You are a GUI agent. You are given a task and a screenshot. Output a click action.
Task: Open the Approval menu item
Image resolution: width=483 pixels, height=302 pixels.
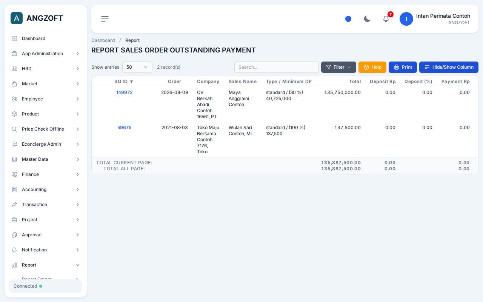tap(46, 235)
